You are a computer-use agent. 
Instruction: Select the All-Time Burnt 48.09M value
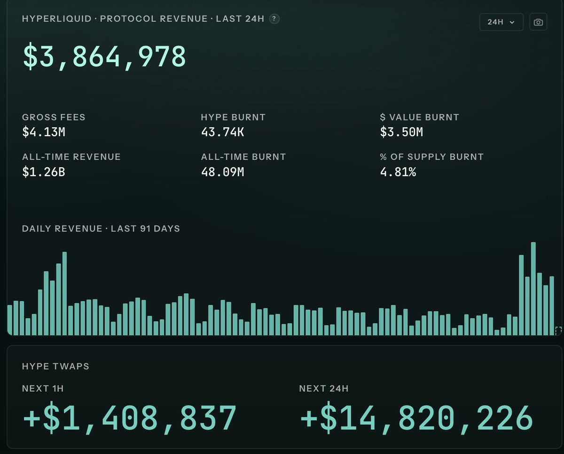pyautogui.click(x=222, y=172)
